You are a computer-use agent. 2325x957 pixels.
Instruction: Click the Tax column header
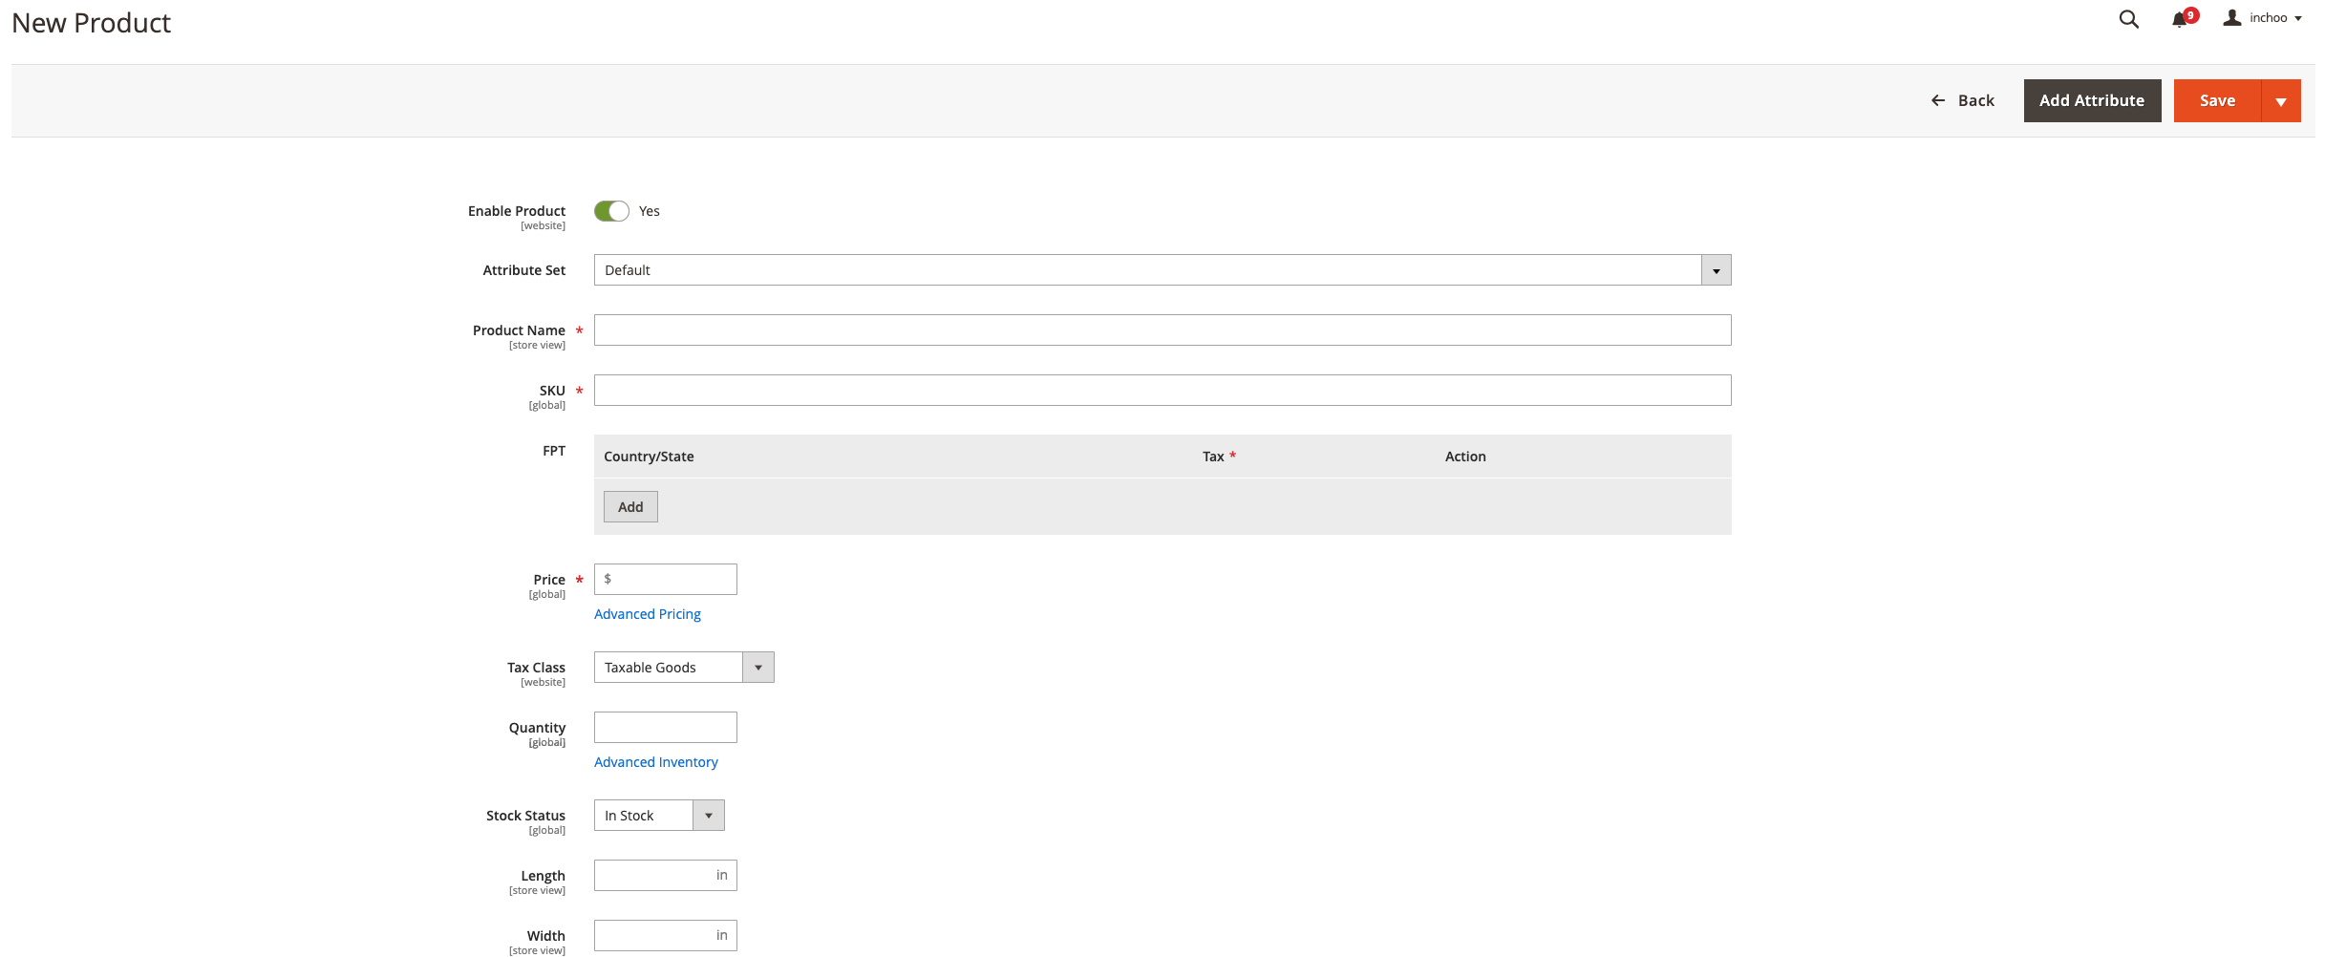(1213, 457)
